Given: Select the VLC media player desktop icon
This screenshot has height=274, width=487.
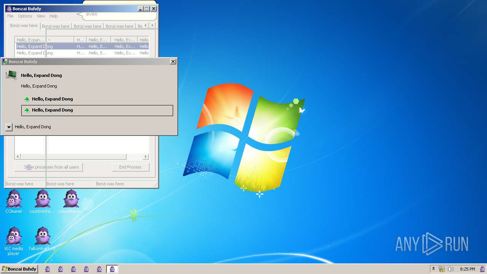Looking at the screenshot, I should pyautogui.click(x=14, y=241).
